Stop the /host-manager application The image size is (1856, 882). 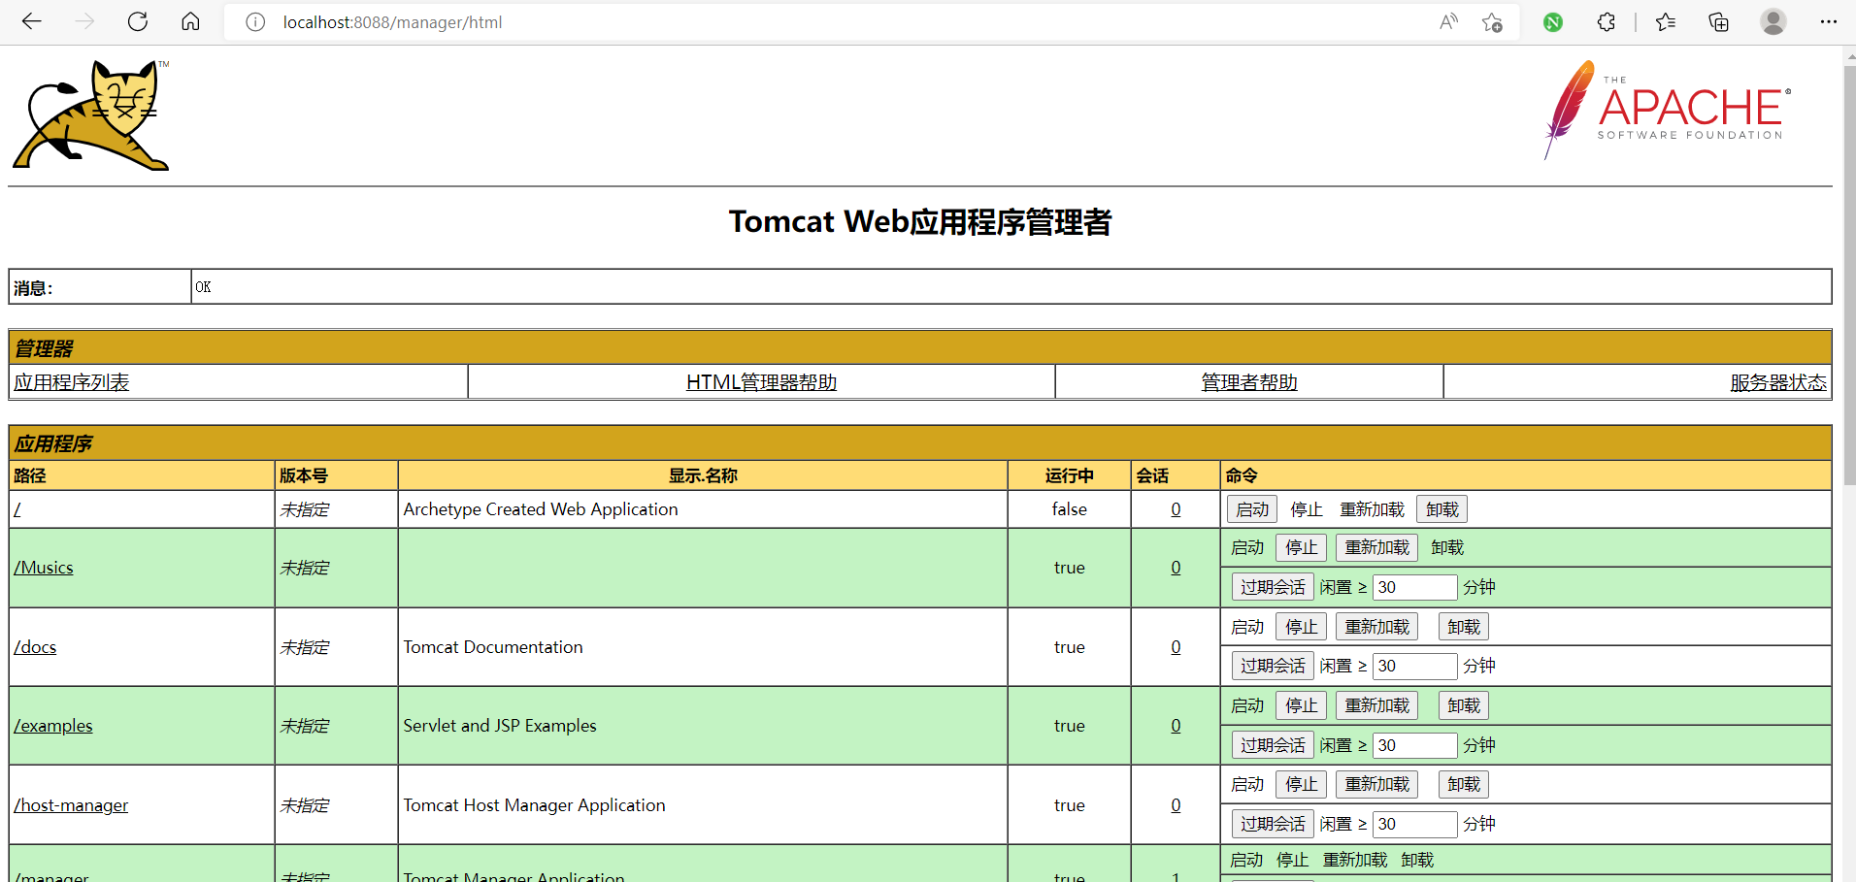point(1301,784)
